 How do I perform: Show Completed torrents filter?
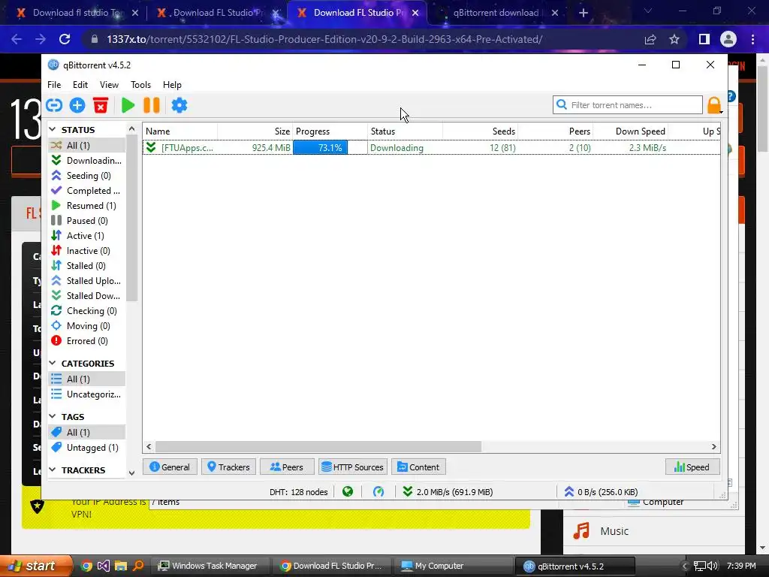click(87, 190)
